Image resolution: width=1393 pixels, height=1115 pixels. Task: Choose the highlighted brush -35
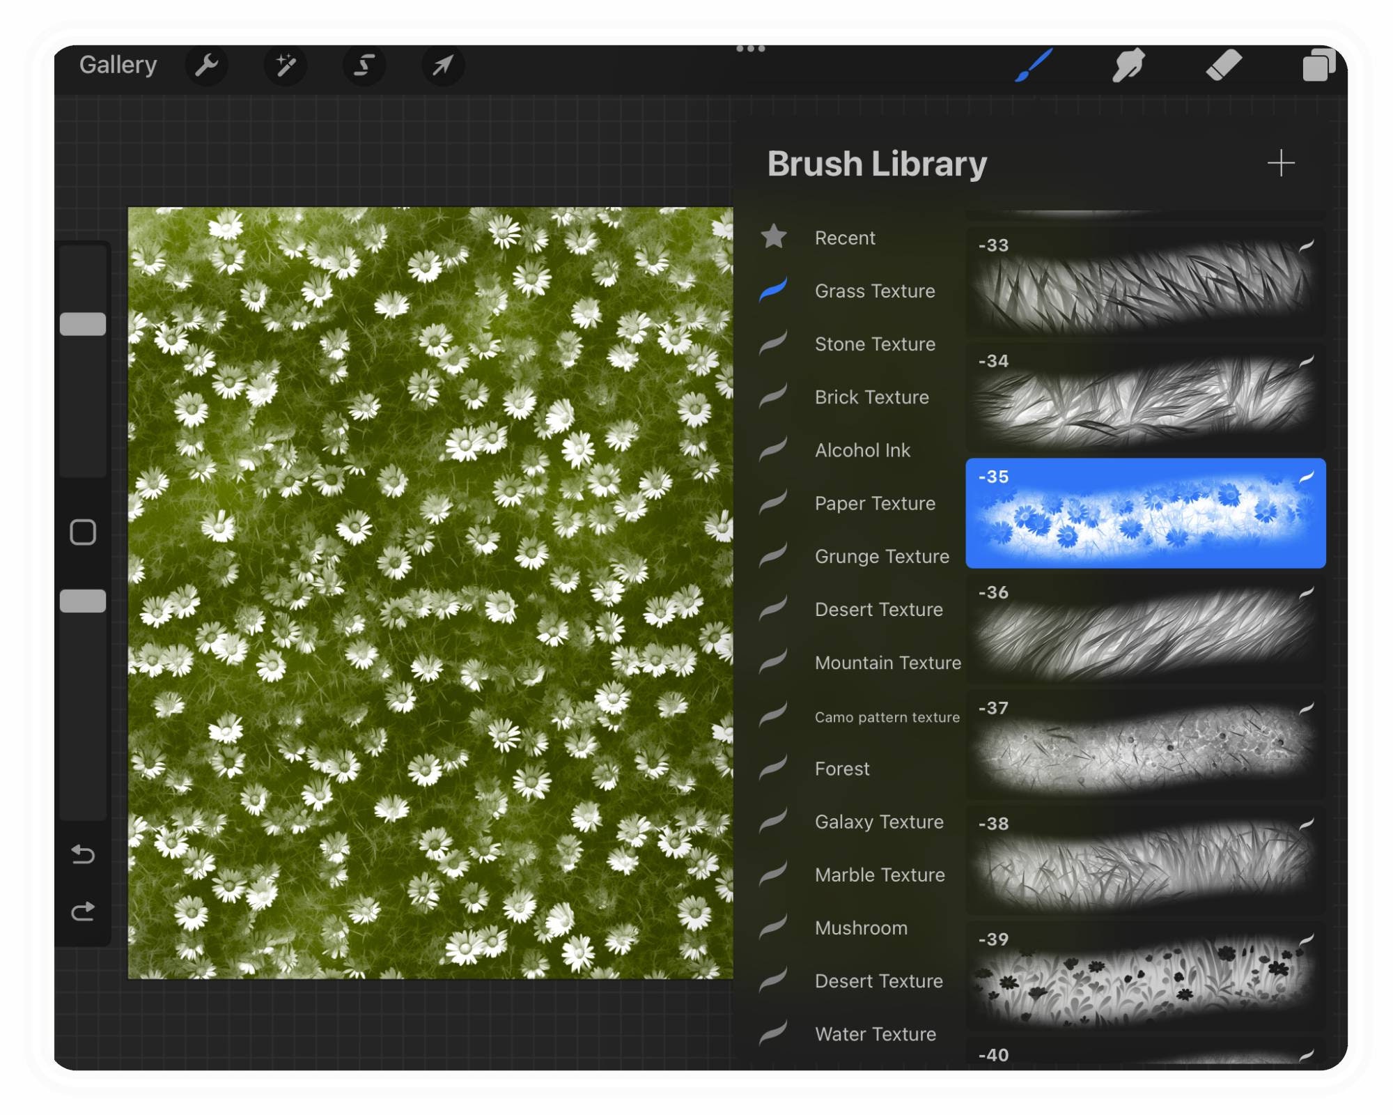pyautogui.click(x=1146, y=513)
